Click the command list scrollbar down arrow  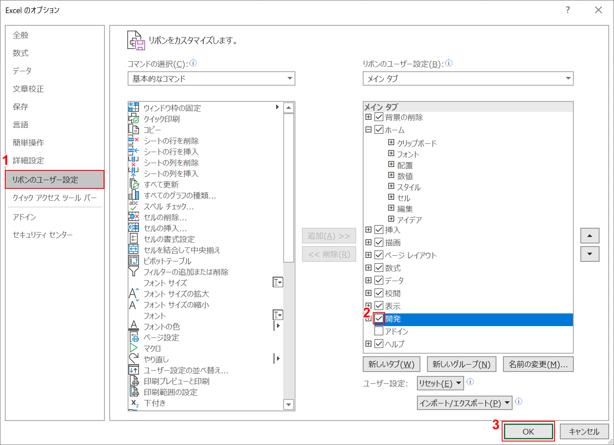coord(289,405)
